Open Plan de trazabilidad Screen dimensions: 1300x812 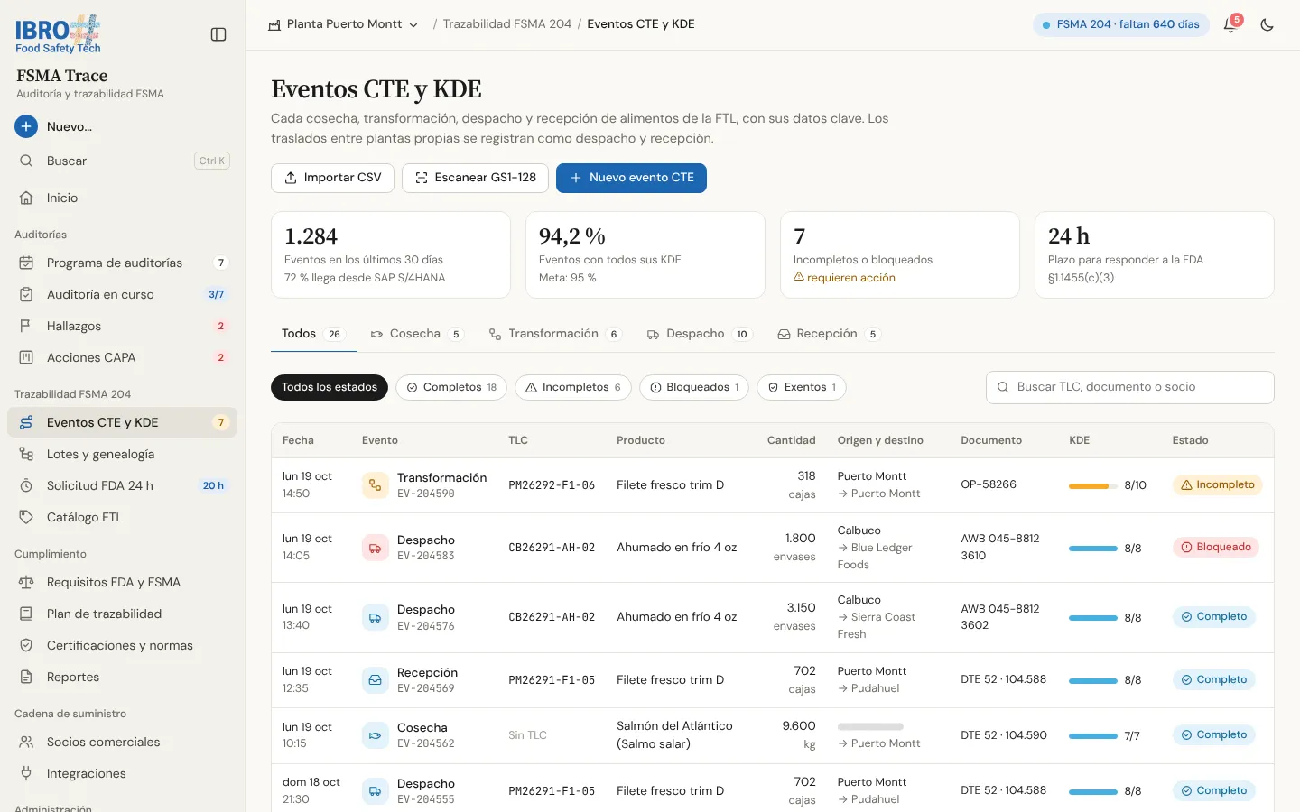(122, 614)
